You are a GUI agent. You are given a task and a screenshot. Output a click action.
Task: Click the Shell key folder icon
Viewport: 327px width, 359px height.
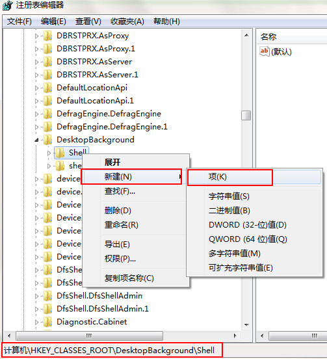pyautogui.click(x=60, y=153)
